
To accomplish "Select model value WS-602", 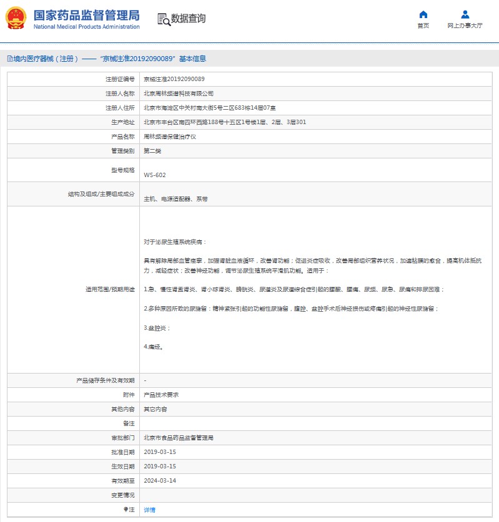I will 155,175.
